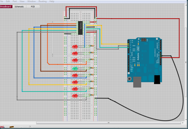Select the Arduino UNO board
Image resolution: width=188 pixels, height=129 pixels.
click(145, 61)
